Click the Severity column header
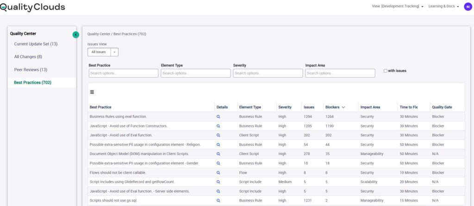The image size is (474, 206). (x=285, y=107)
